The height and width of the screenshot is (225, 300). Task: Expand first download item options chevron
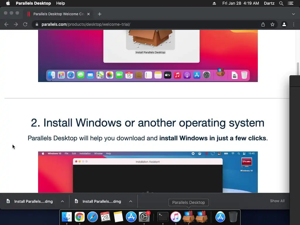(62, 201)
